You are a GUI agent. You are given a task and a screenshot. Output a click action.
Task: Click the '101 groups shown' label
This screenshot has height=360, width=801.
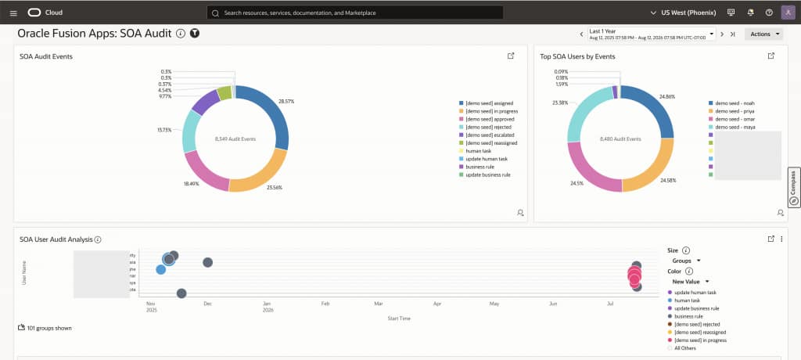(x=49, y=328)
